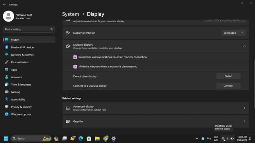The image size is (255, 143).
Task: Open the clock showing 11:00 AM
Action: [x=242, y=139]
